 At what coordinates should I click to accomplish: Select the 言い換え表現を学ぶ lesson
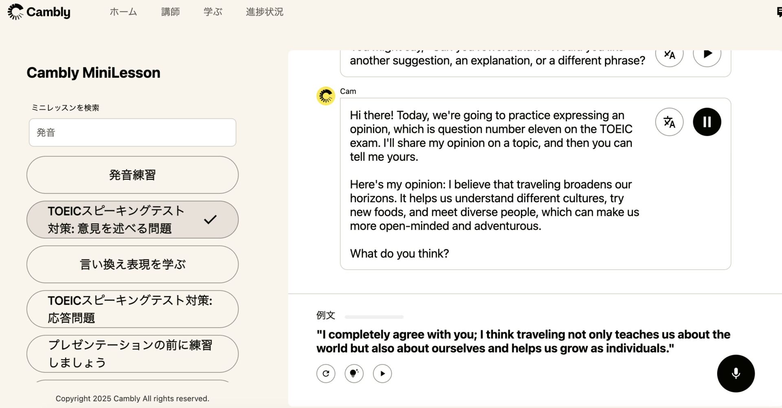(132, 264)
